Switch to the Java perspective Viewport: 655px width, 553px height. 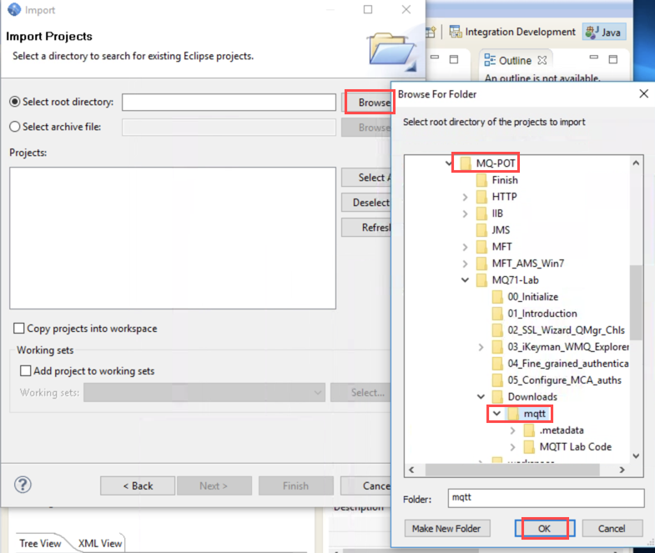coord(603,32)
